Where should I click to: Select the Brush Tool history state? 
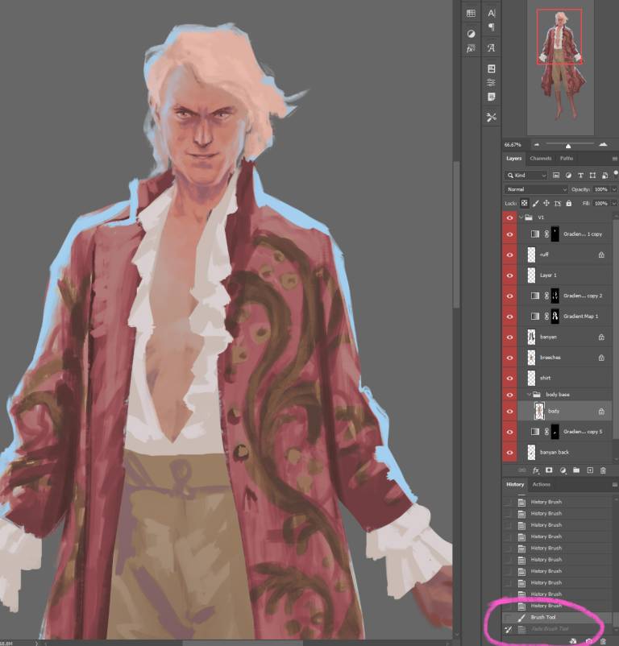click(x=542, y=617)
